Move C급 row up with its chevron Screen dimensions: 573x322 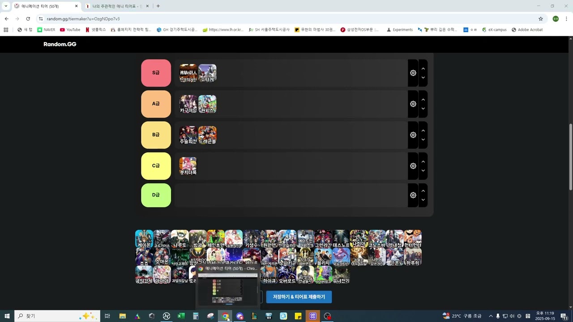tap(423, 161)
